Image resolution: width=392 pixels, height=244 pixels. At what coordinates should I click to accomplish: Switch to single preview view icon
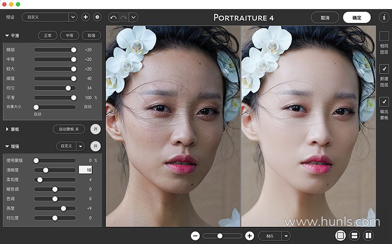point(341,235)
